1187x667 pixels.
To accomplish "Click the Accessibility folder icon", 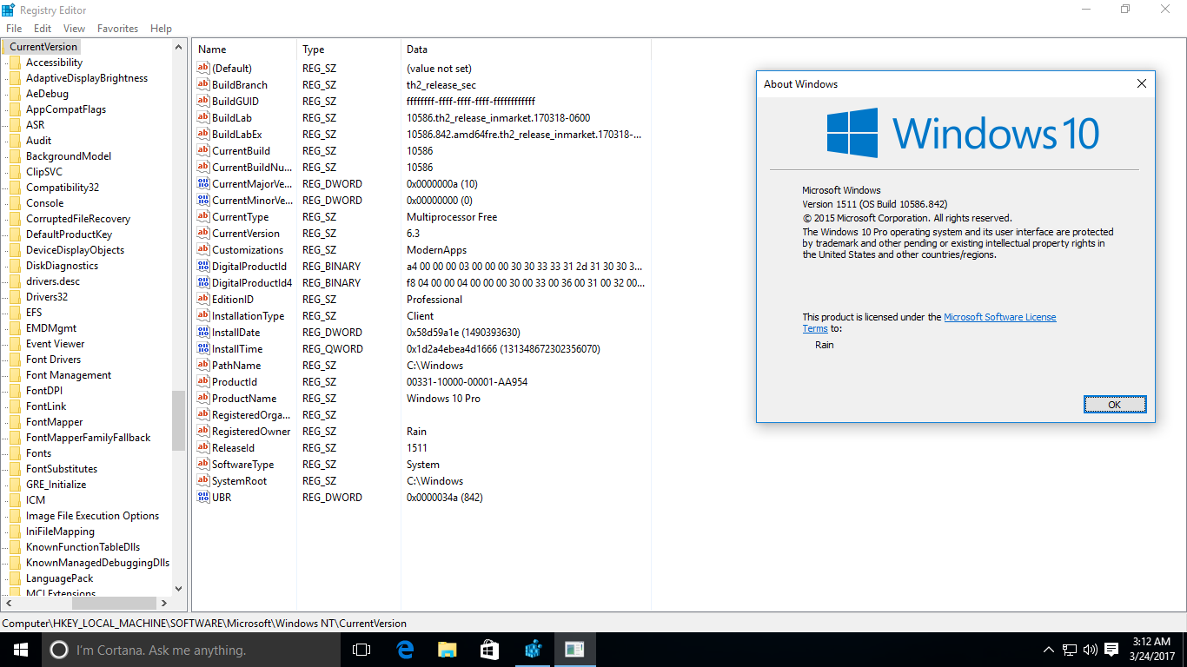I will [15, 63].
